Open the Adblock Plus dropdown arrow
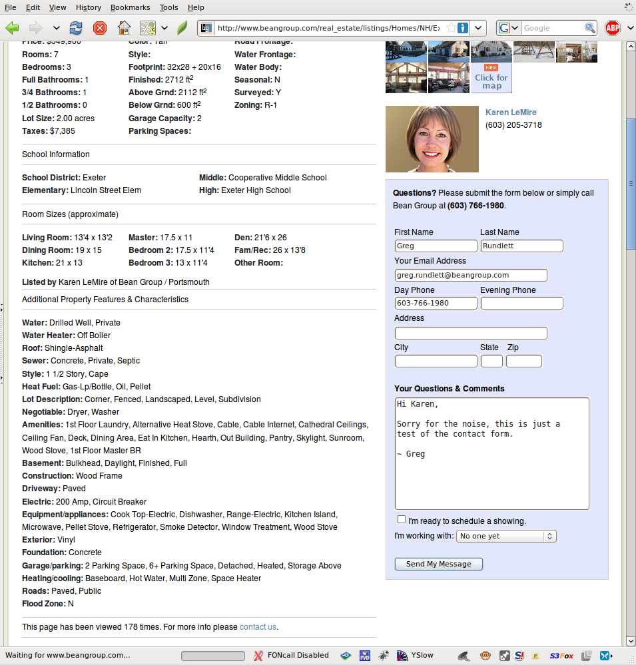The width and height of the screenshot is (636, 665). [x=629, y=28]
